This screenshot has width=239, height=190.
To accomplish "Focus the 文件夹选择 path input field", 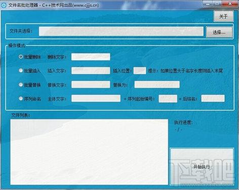I will 121,31.
